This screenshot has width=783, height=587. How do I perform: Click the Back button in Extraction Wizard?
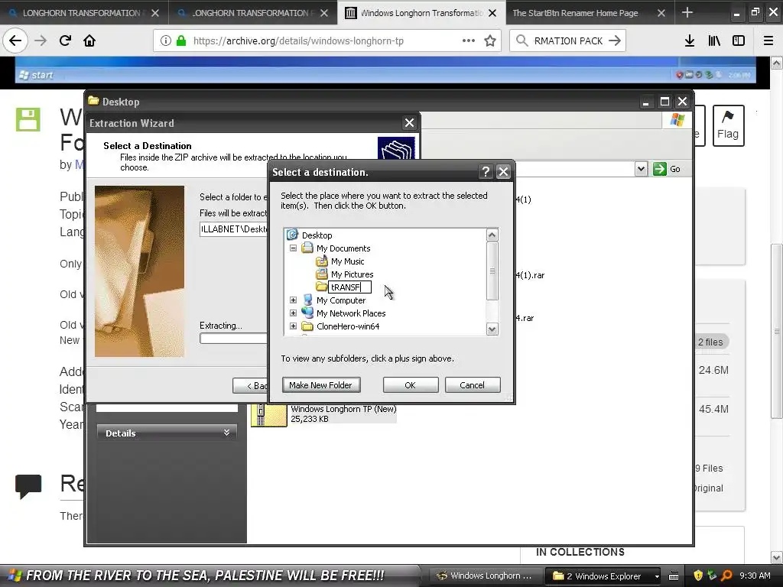click(x=251, y=385)
